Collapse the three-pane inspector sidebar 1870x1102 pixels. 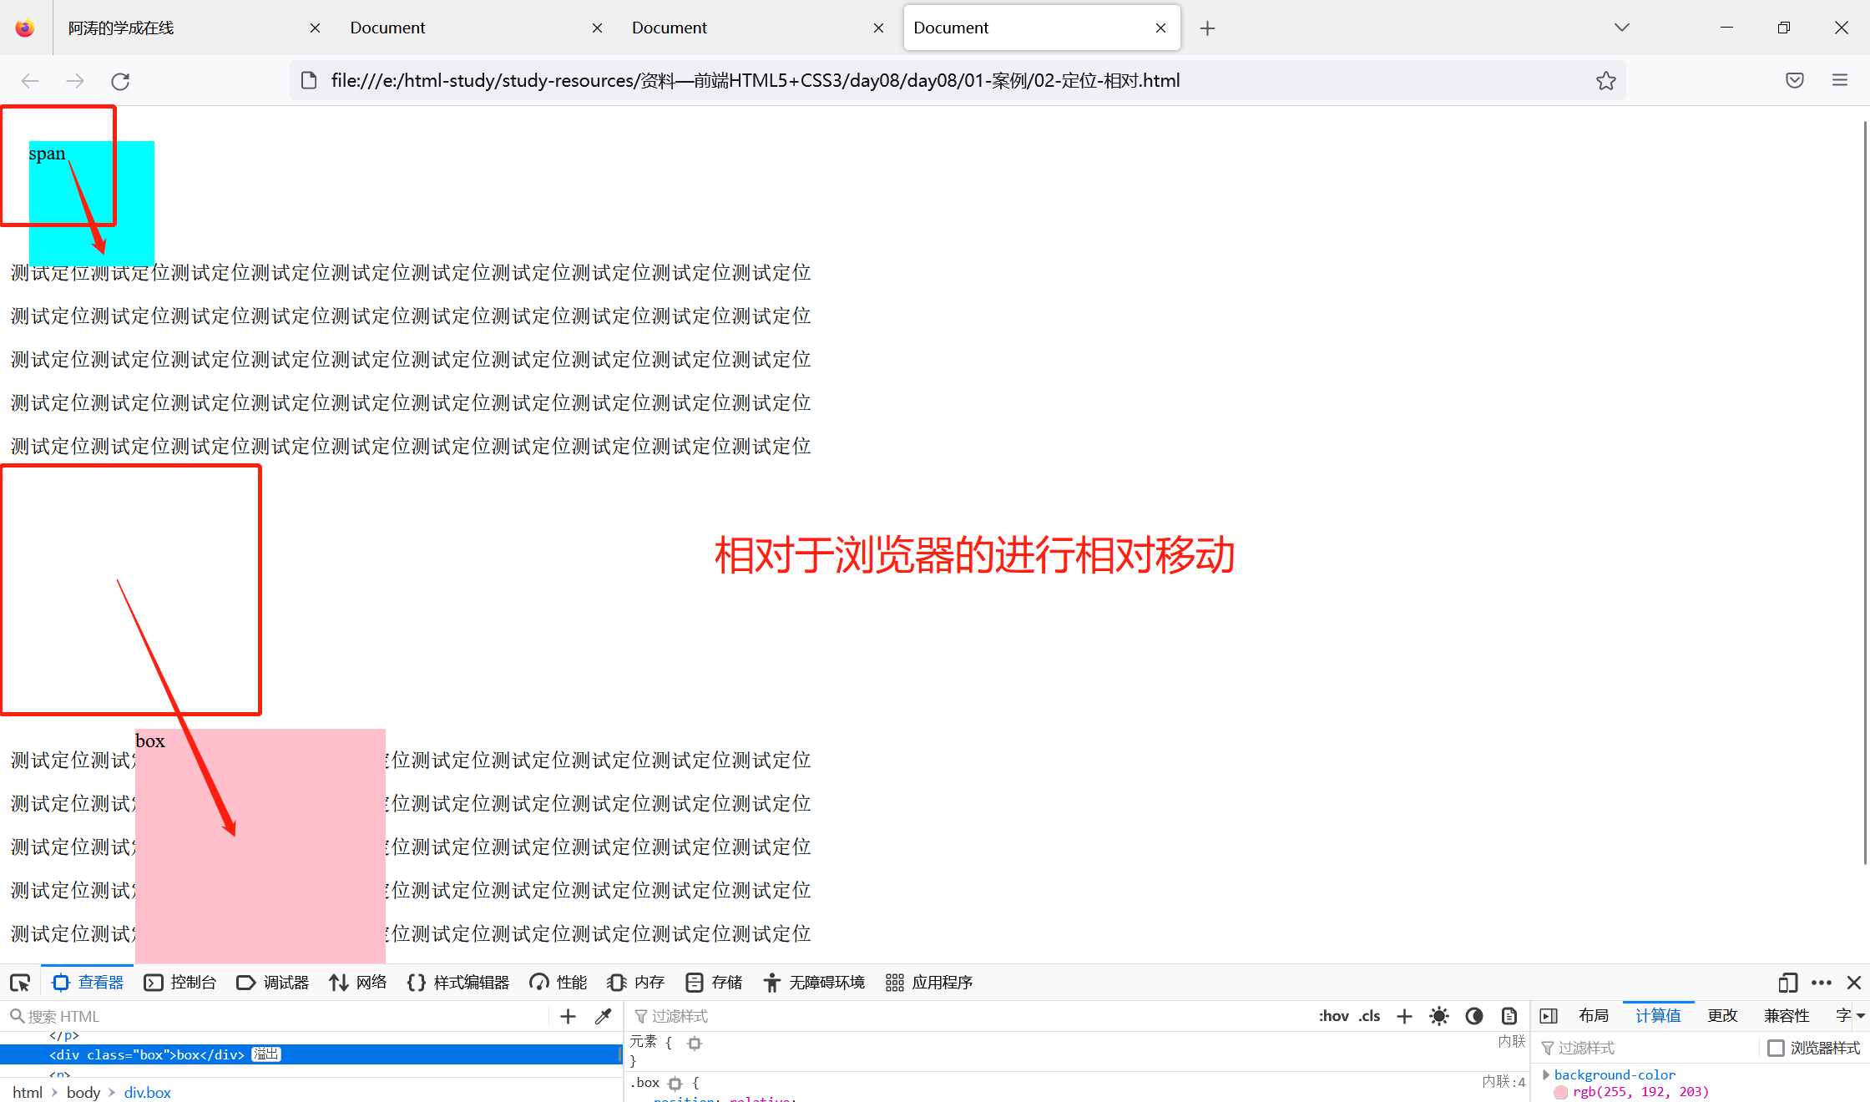click(x=1549, y=1016)
